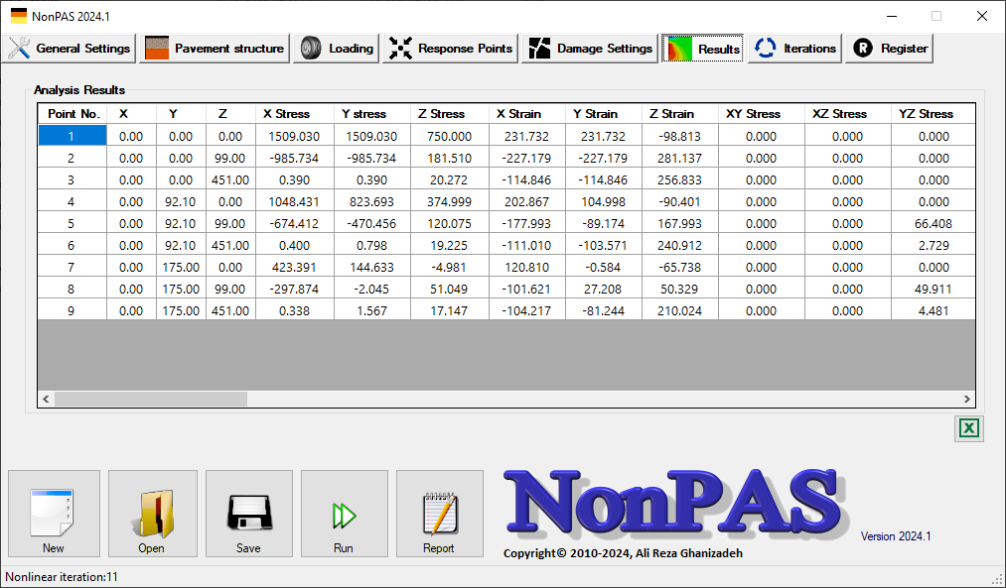Viewport: 1006px width, 588px height.
Task: Save the project using the floppy disk icon
Action: 248,514
